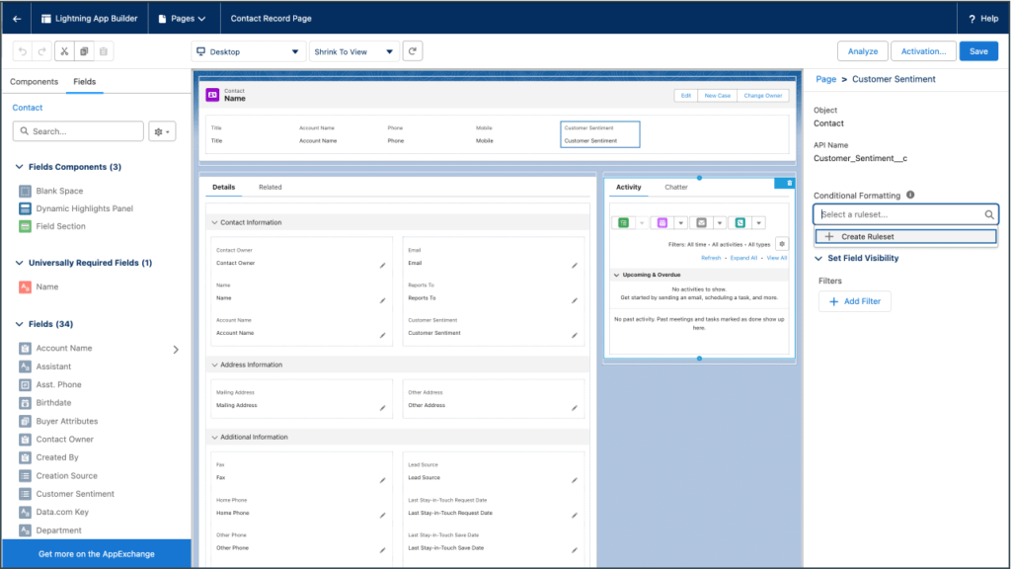Click the Conditional Formatting info icon
This screenshot has height=569, width=1011.
click(910, 195)
